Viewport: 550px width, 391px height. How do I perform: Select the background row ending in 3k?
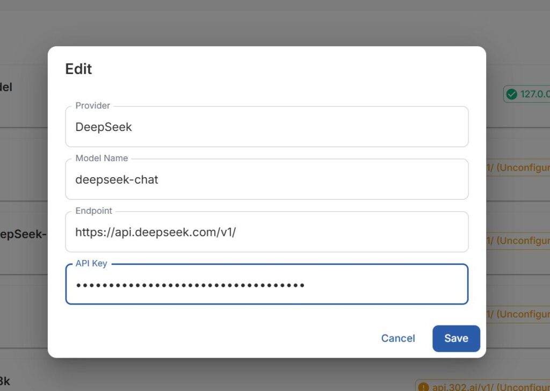point(5,382)
